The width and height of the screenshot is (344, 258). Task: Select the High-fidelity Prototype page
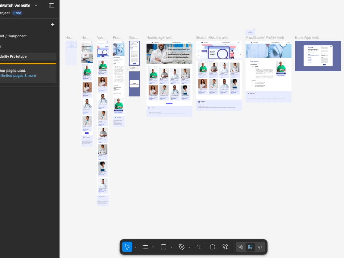28,57
